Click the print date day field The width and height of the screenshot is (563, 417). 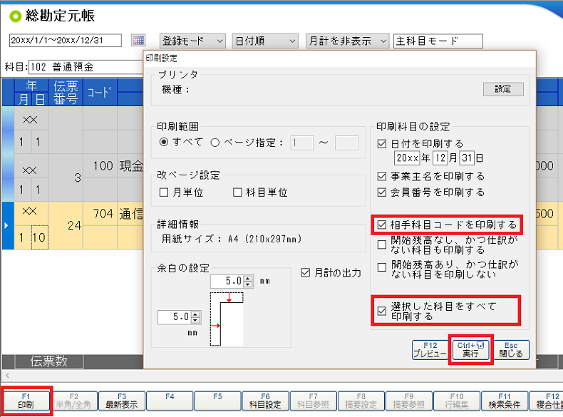pos(467,158)
